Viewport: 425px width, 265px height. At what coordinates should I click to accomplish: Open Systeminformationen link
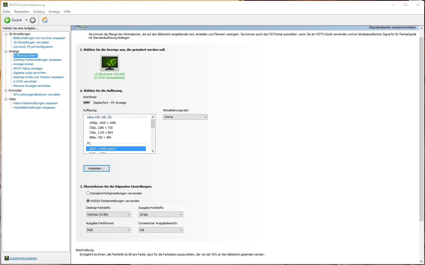point(23,258)
